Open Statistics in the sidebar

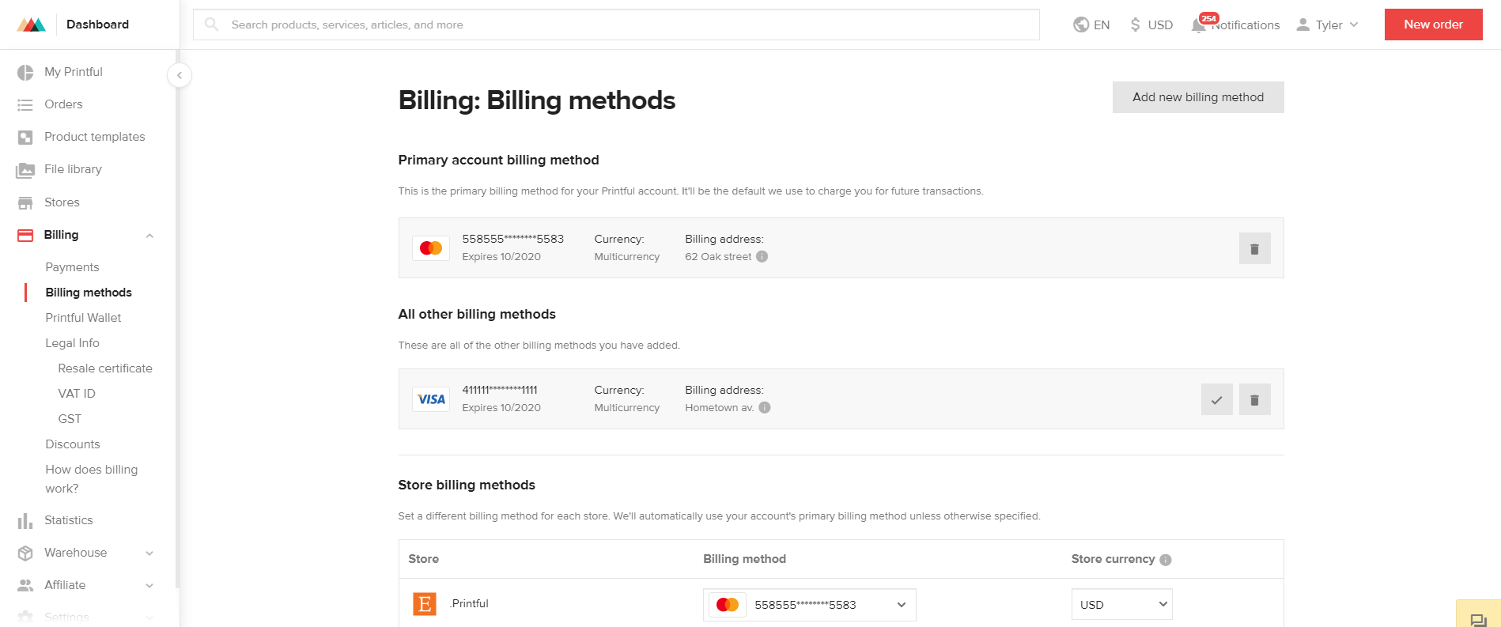tap(69, 520)
